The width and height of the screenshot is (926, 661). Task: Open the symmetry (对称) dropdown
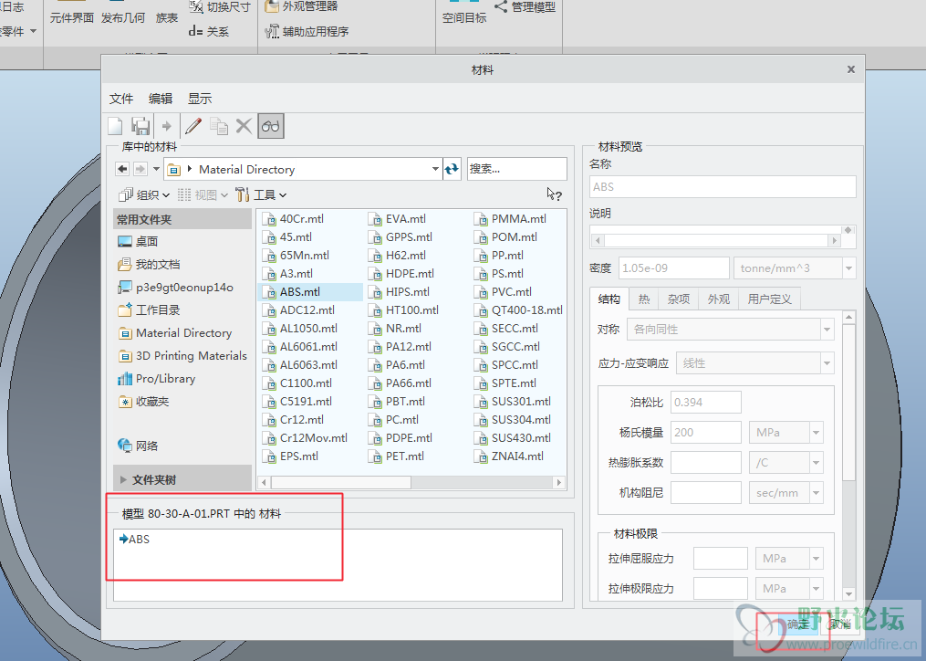click(827, 330)
